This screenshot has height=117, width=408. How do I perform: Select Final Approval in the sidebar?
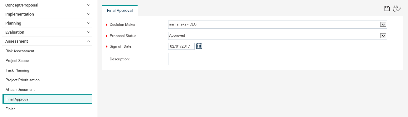click(47, 99)
